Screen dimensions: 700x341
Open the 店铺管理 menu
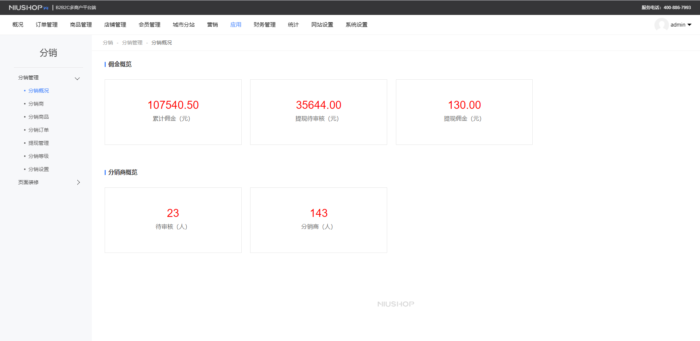coord(115,25)
